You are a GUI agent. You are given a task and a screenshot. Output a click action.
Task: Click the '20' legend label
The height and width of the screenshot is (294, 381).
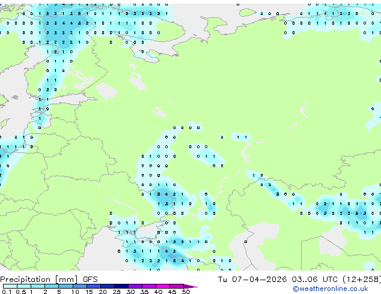pos(103,292)
